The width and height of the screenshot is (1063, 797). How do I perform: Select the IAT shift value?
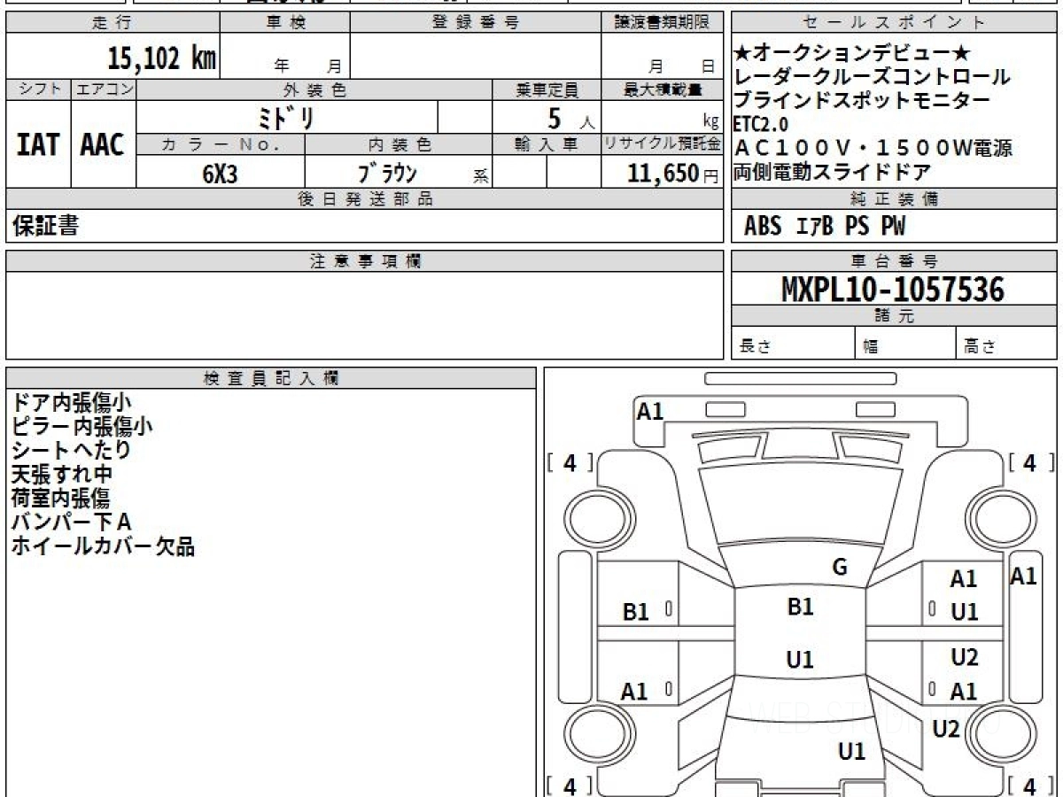pyautogui.click(x=38, y=144)
